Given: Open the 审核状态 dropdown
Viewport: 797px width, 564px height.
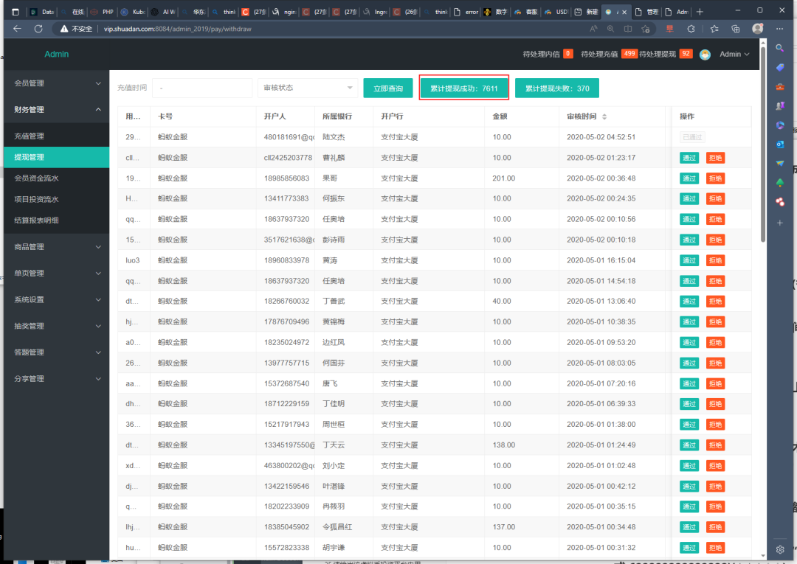Looking at the screenshot, I should pos(308,88).
